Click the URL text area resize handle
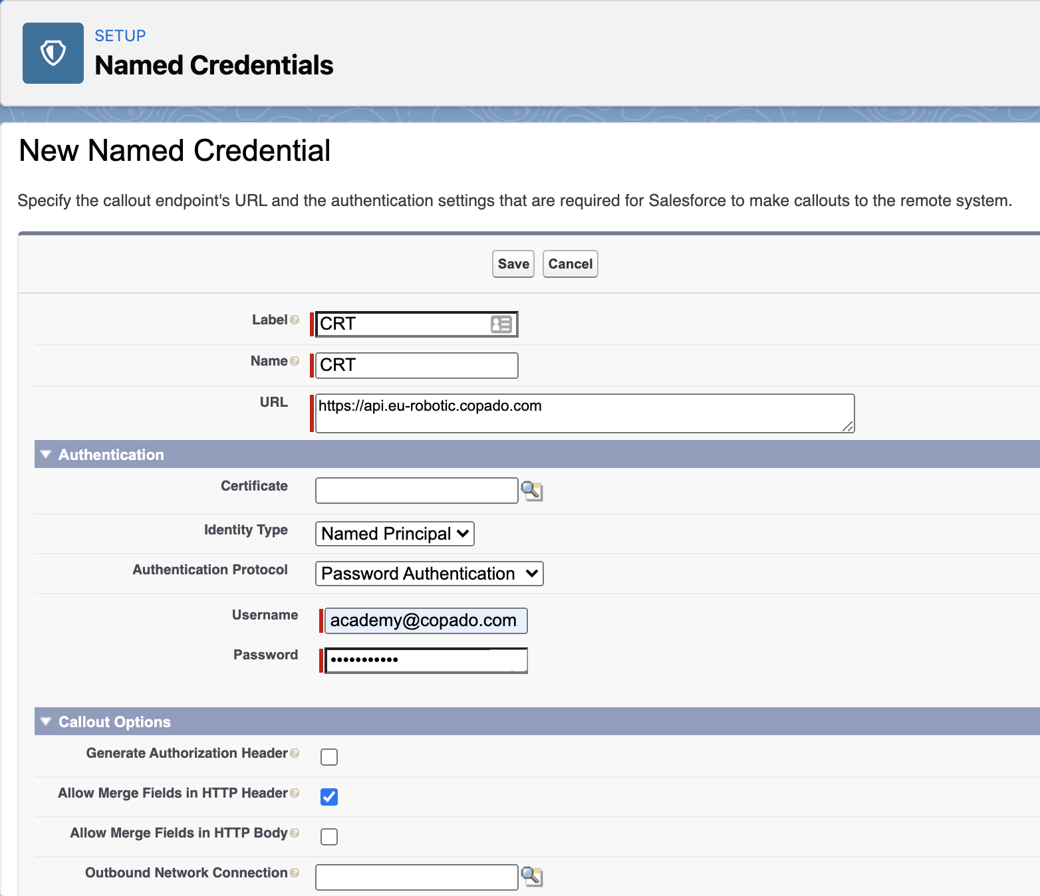1040x896 pixels. (x=848, y=426)
